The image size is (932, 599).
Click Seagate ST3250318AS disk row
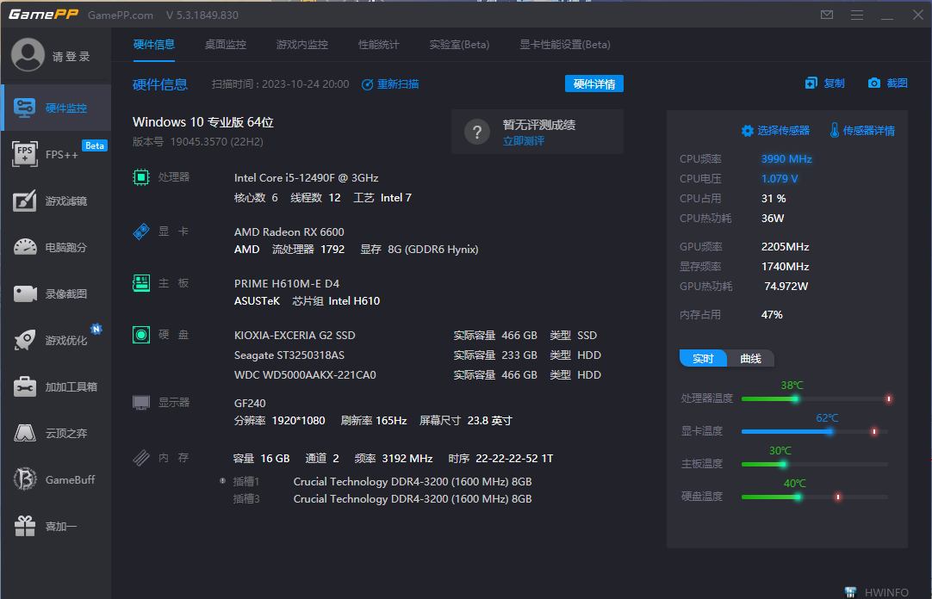pyautogui.click(x=417, y=355)
